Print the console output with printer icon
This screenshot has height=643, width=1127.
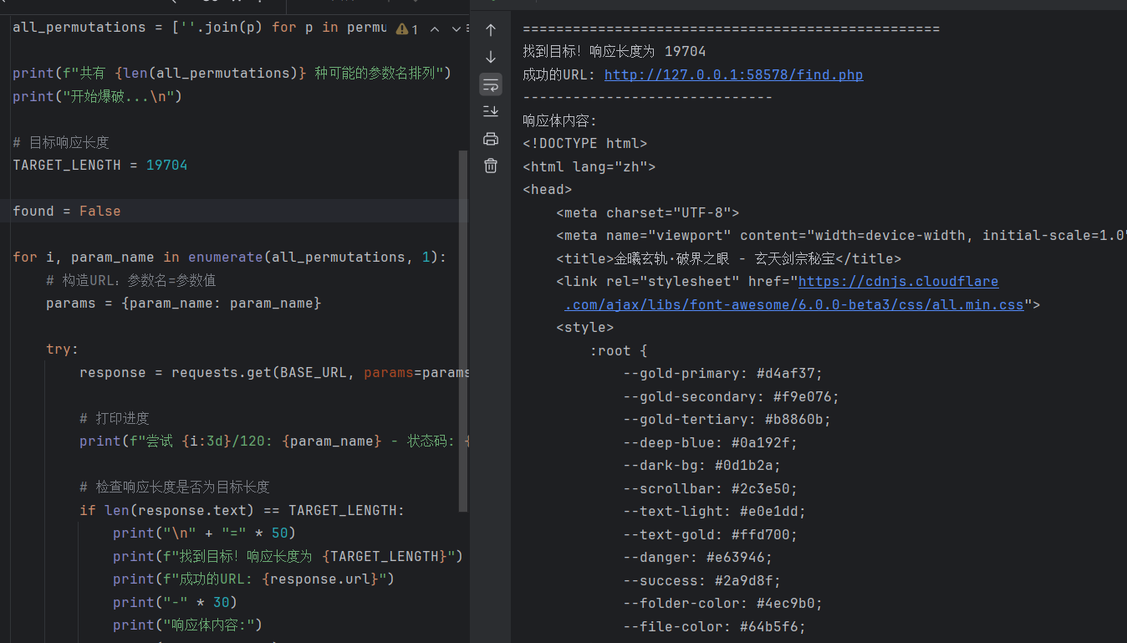(491, 139)
